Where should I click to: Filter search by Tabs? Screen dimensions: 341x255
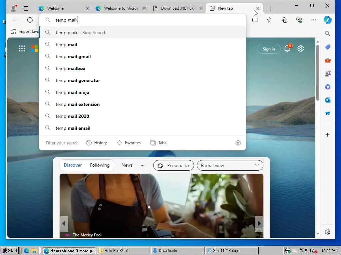tap(158, 143)
